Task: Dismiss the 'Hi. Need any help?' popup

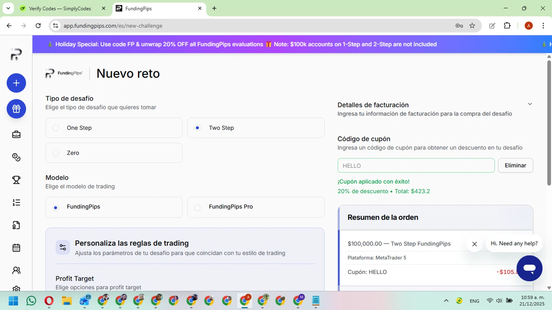Action: point(474,244)
